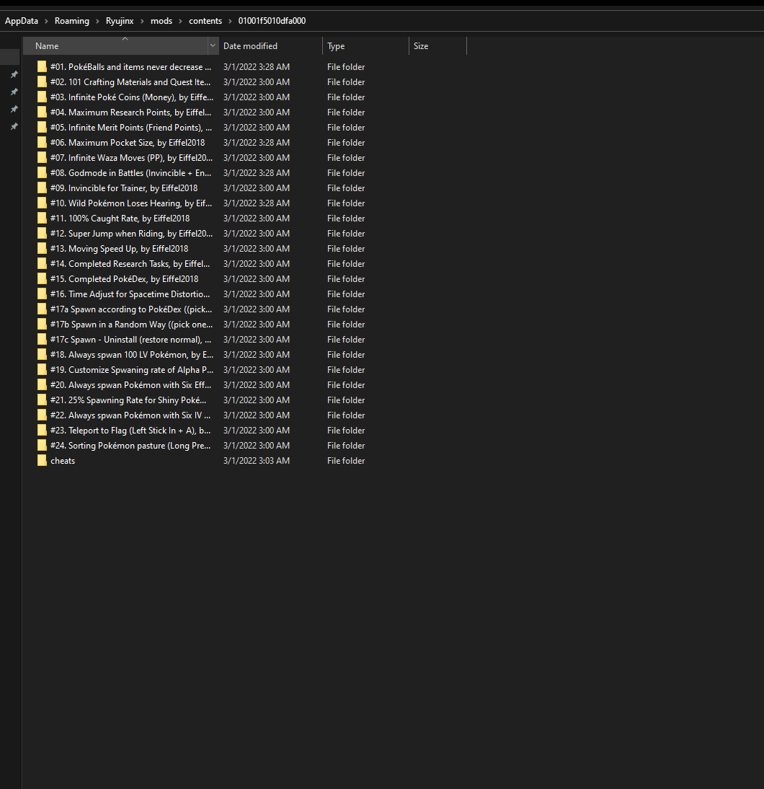Click #01 date modified 3/1/2022 3:28 AM
764x789 pixels.
click(257, 66)
